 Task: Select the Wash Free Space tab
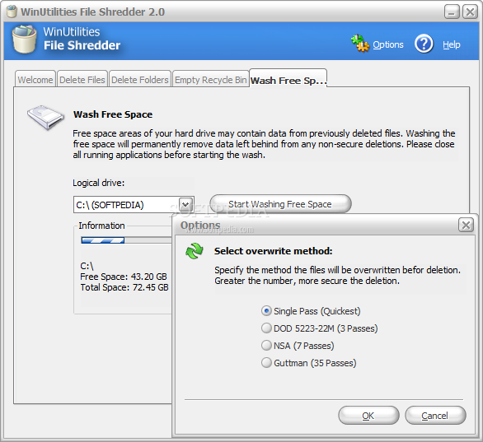(x=288, y=78)
